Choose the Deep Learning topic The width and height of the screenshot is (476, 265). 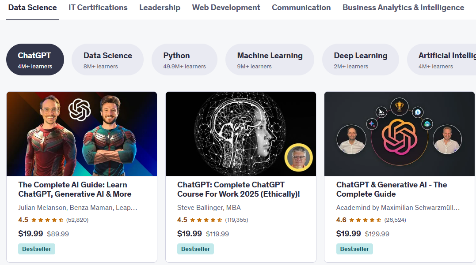360,59
